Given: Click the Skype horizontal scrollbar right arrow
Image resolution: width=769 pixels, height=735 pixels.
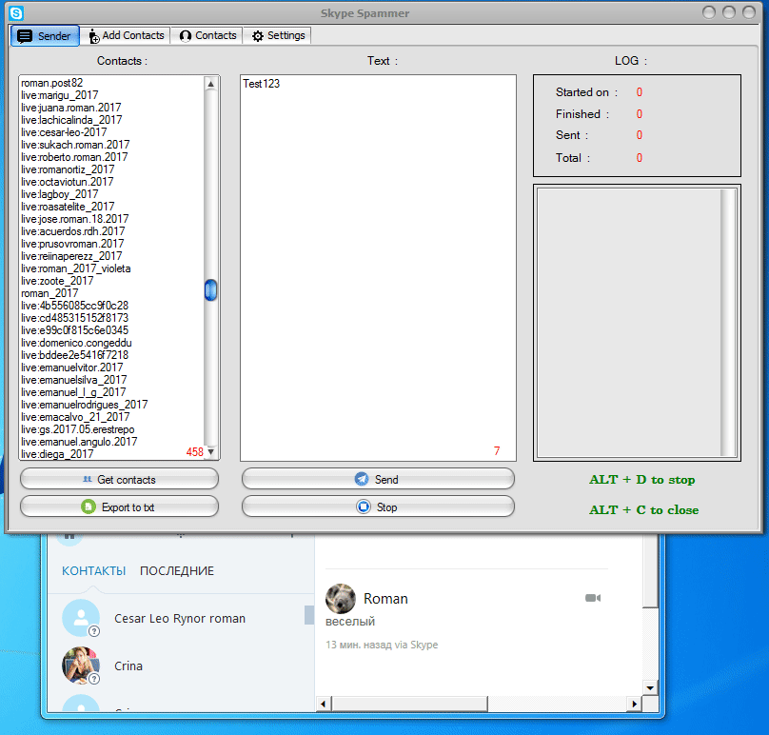Looking at the screenshot, I should point(634,704).
